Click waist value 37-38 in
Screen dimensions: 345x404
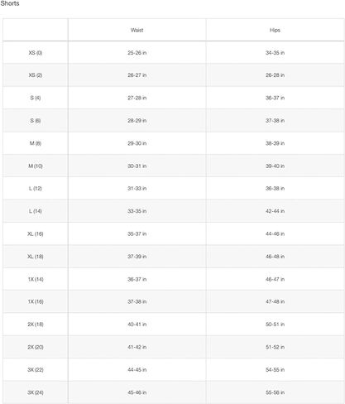tap(137, 301)
